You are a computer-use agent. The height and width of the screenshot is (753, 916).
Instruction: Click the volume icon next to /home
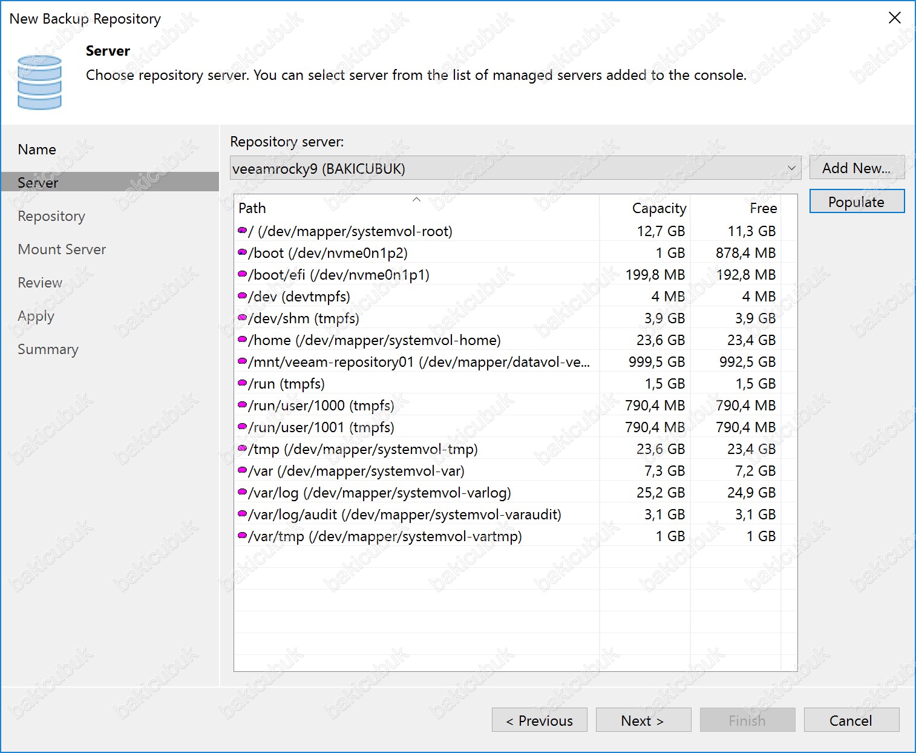point(243,340)
